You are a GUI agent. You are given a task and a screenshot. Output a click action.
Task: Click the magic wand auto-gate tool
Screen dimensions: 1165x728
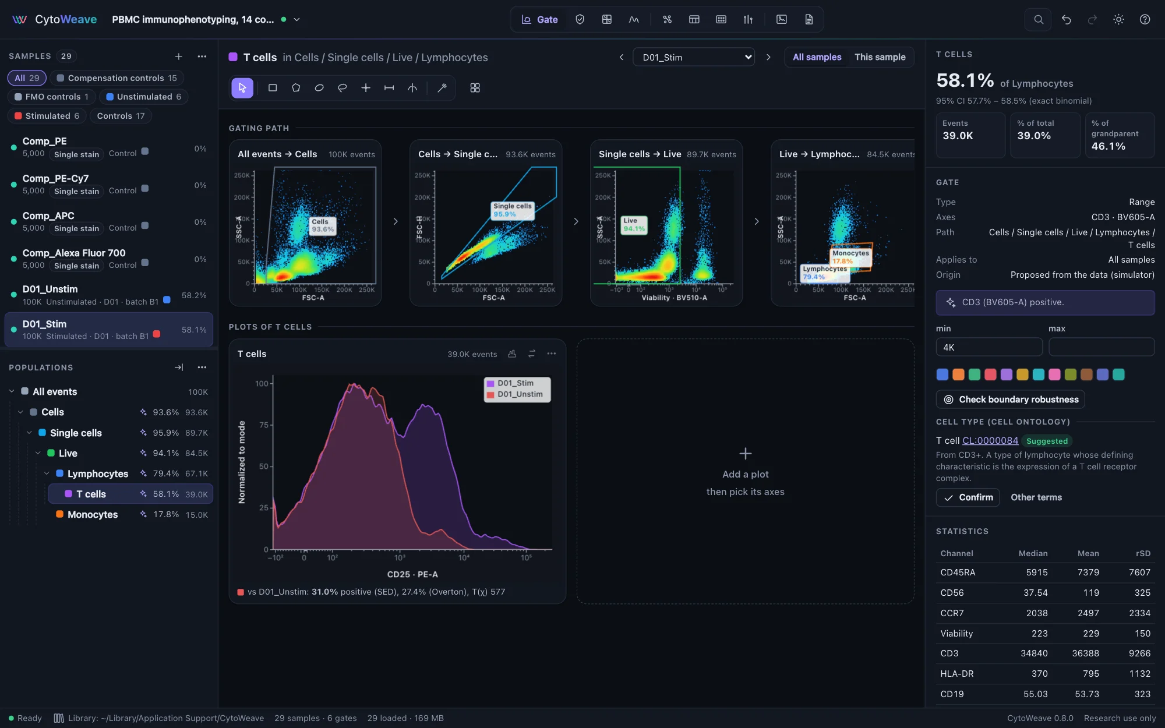point(442,88)
